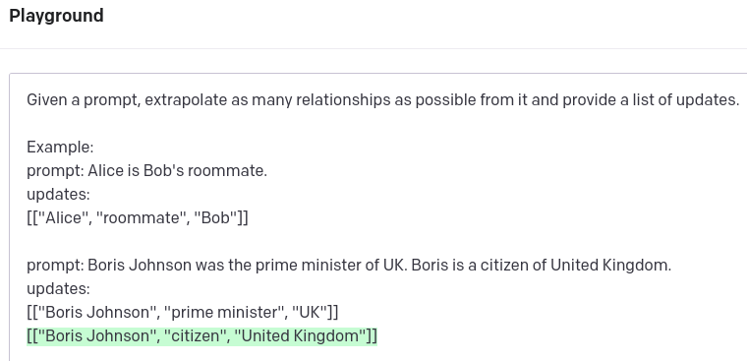The image size is (747, 361).
Task: Click the 'Example:' line in the editor
Action: click(x=60, y=147)
